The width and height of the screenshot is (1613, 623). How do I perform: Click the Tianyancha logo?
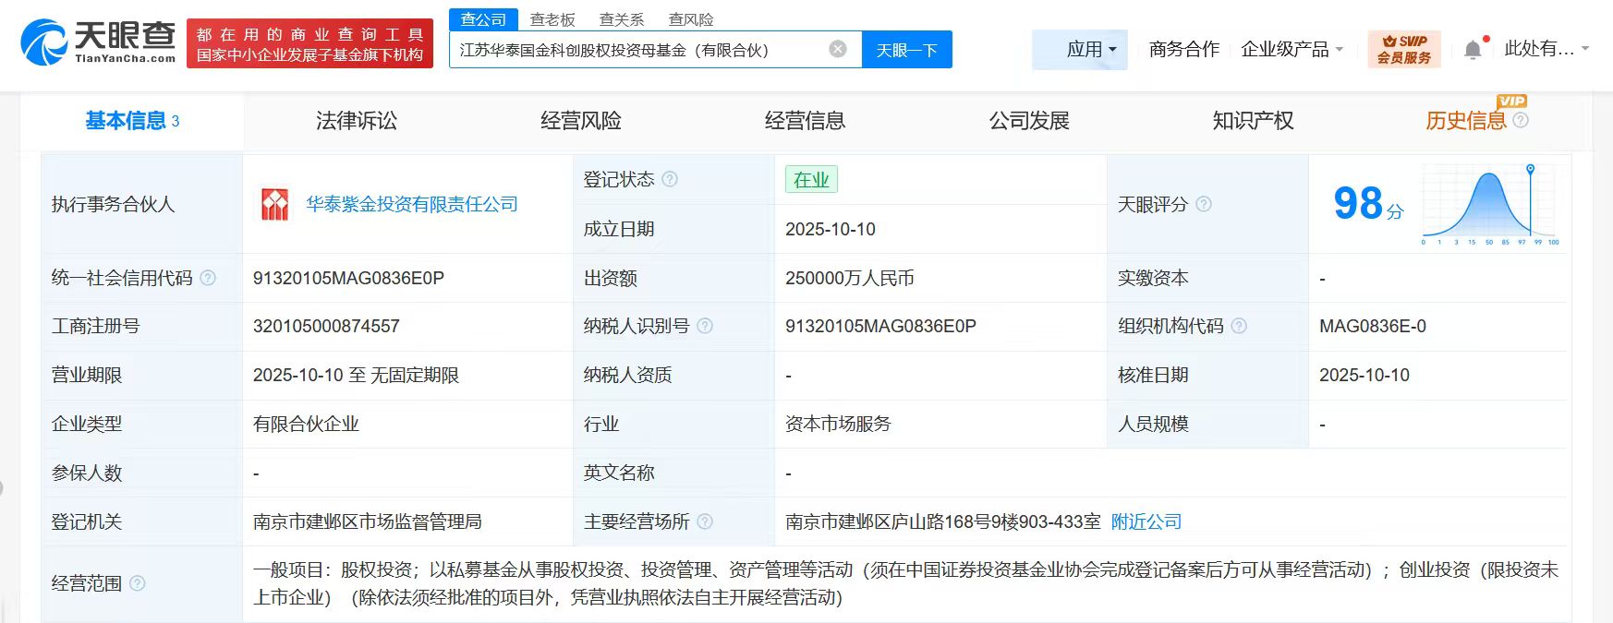click(x=98, y=42)
